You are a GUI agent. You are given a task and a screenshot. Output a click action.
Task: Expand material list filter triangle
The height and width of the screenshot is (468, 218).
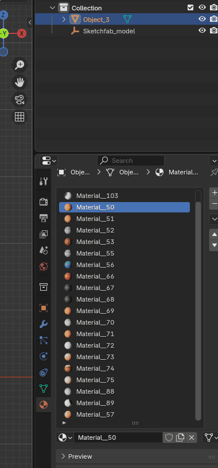[x=64, y=423]
